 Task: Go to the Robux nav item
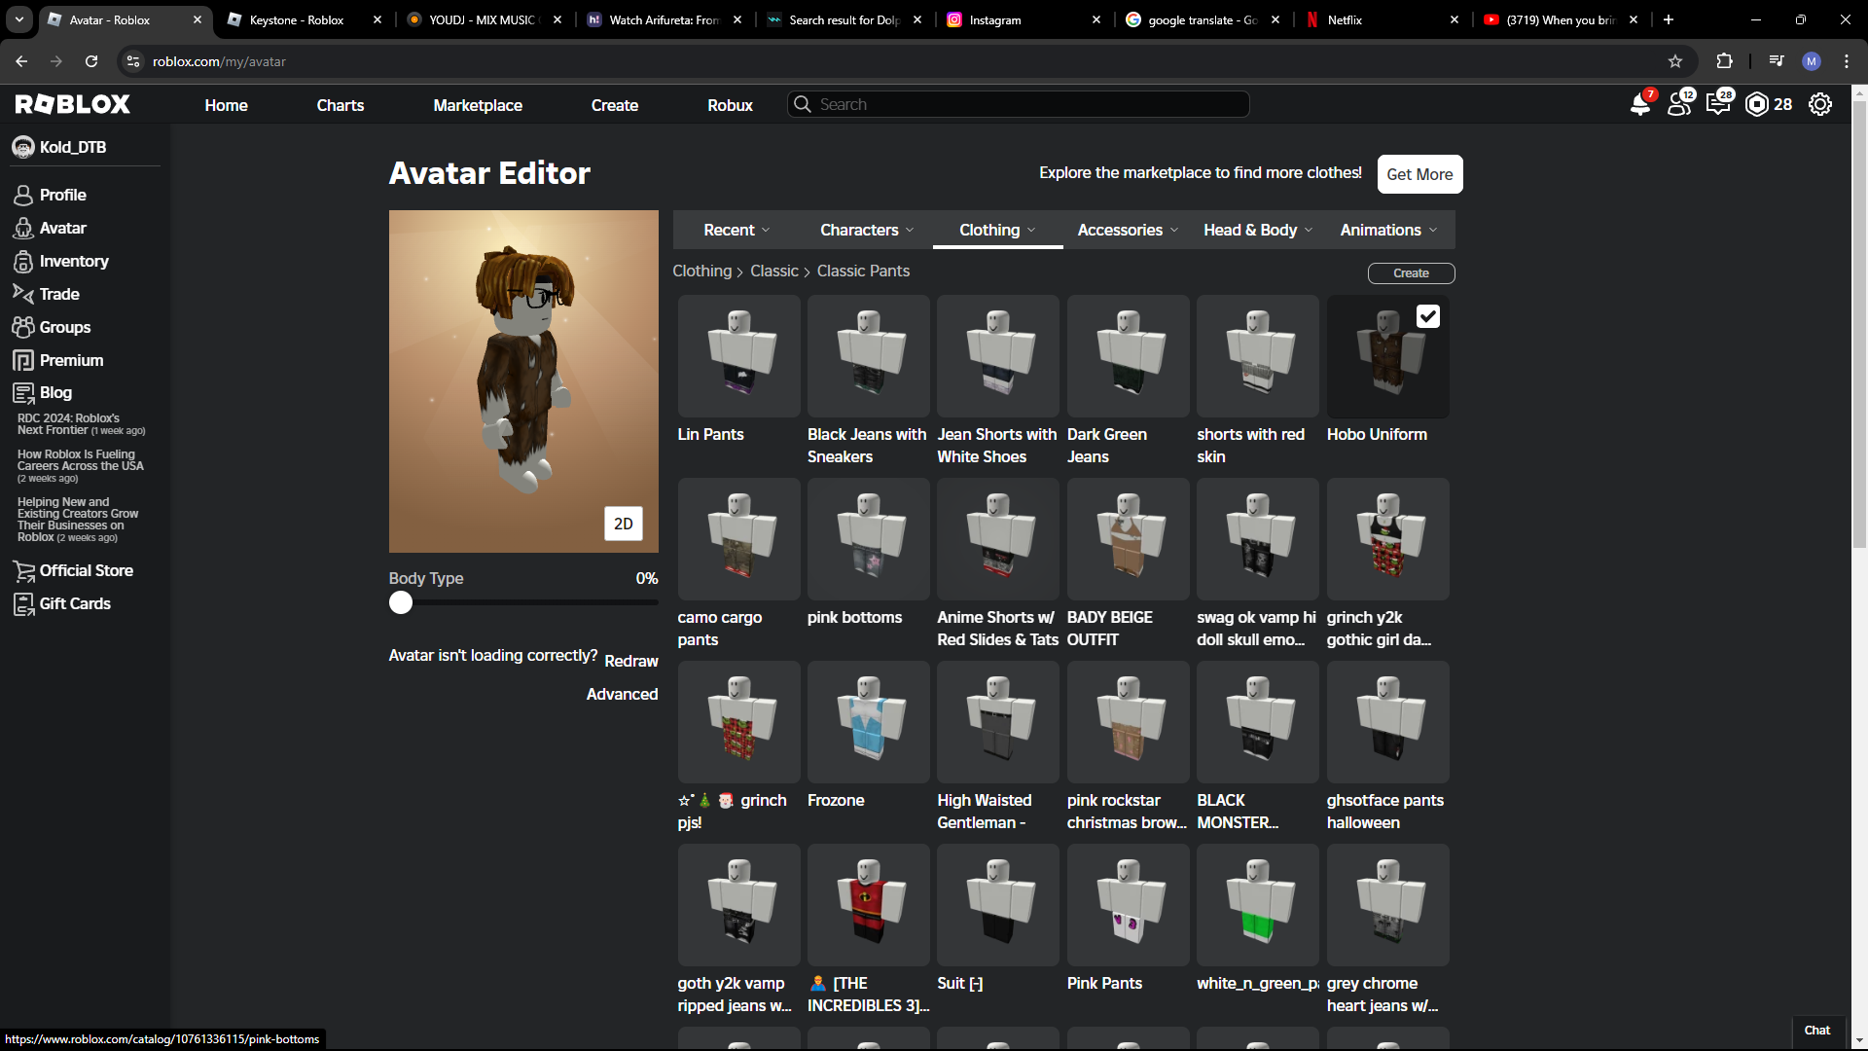point(731,105)
